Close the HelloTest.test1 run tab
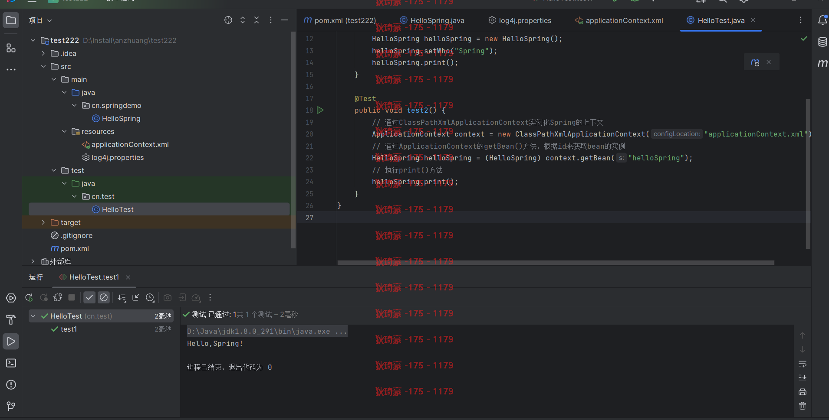 tap(128, 277)
